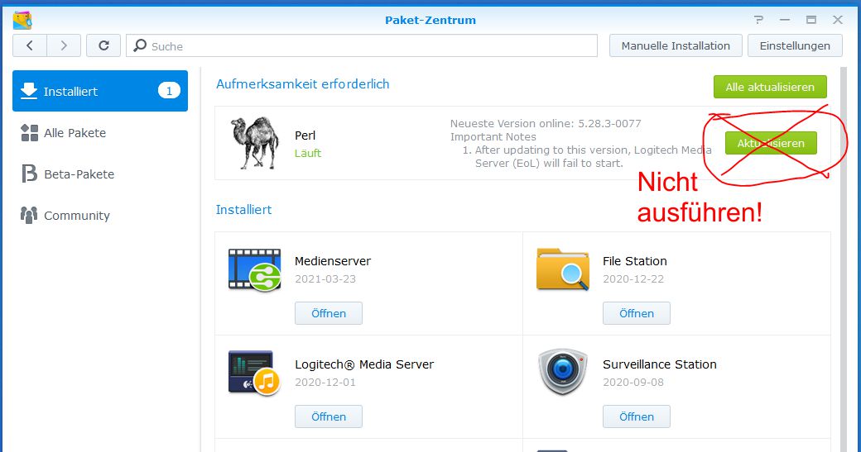This screenshot has height=452, width=861.
Task: Click Aktualisieren for Perl
Action: (x=771, y=143)
